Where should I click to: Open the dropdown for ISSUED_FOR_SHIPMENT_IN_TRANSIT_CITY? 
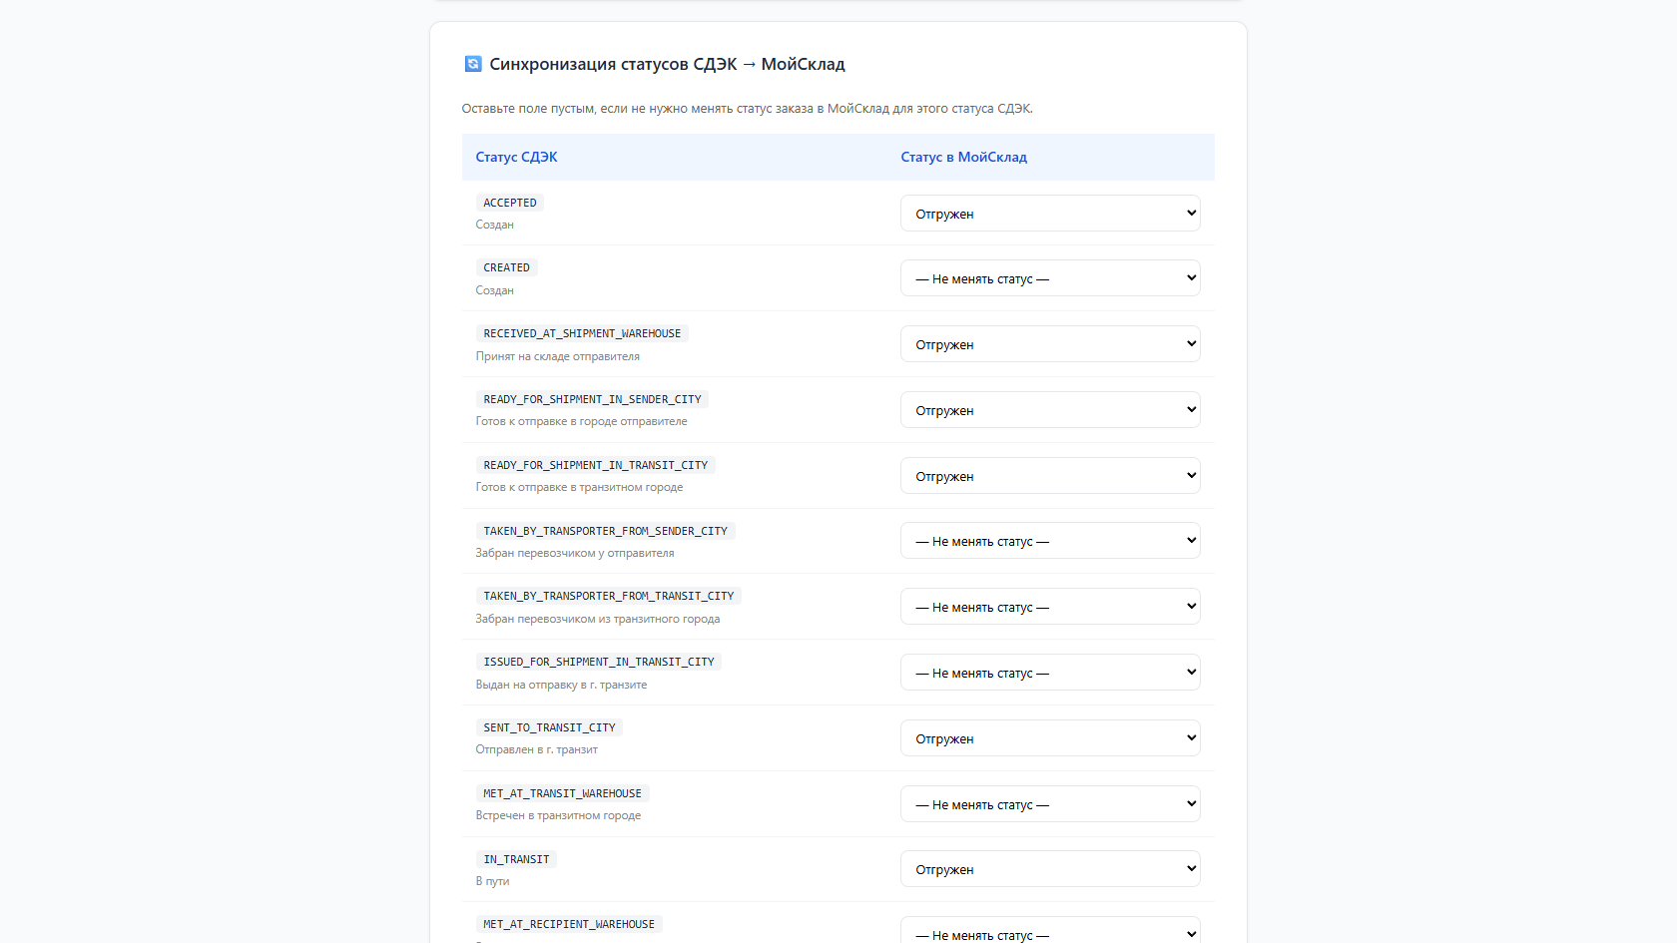click(1050, 673)
